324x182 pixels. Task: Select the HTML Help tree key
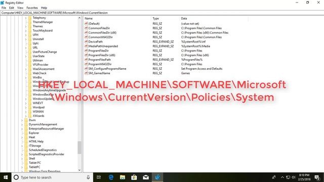click(36, 142)
